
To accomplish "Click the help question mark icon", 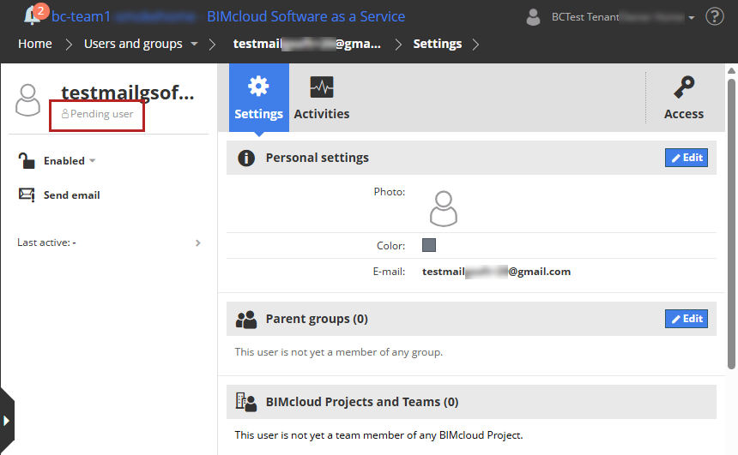I will pos(714,16).
